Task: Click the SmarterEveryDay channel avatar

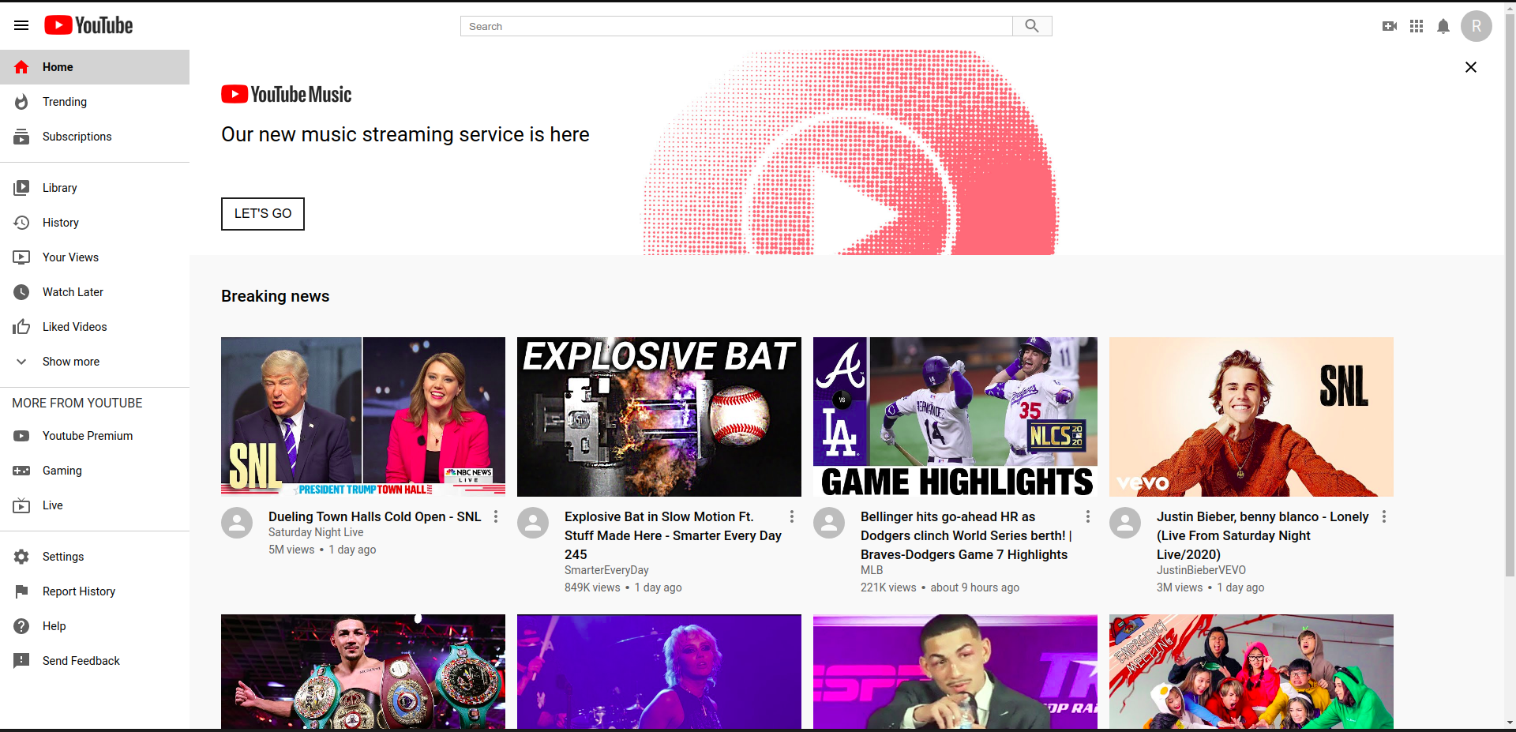Action: click(x=533, y=523)
